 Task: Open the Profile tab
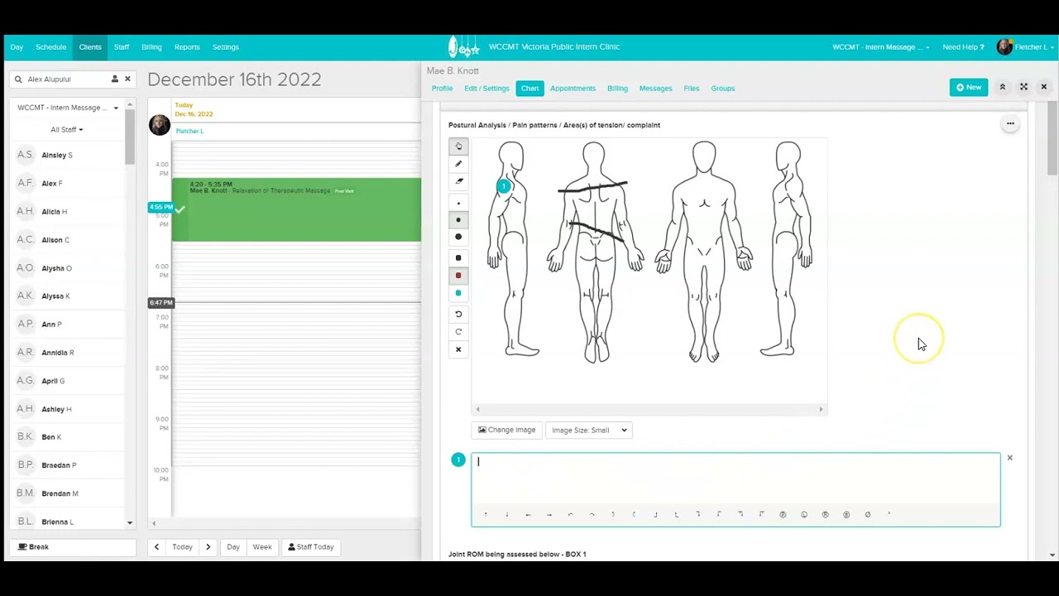point(442,89)
